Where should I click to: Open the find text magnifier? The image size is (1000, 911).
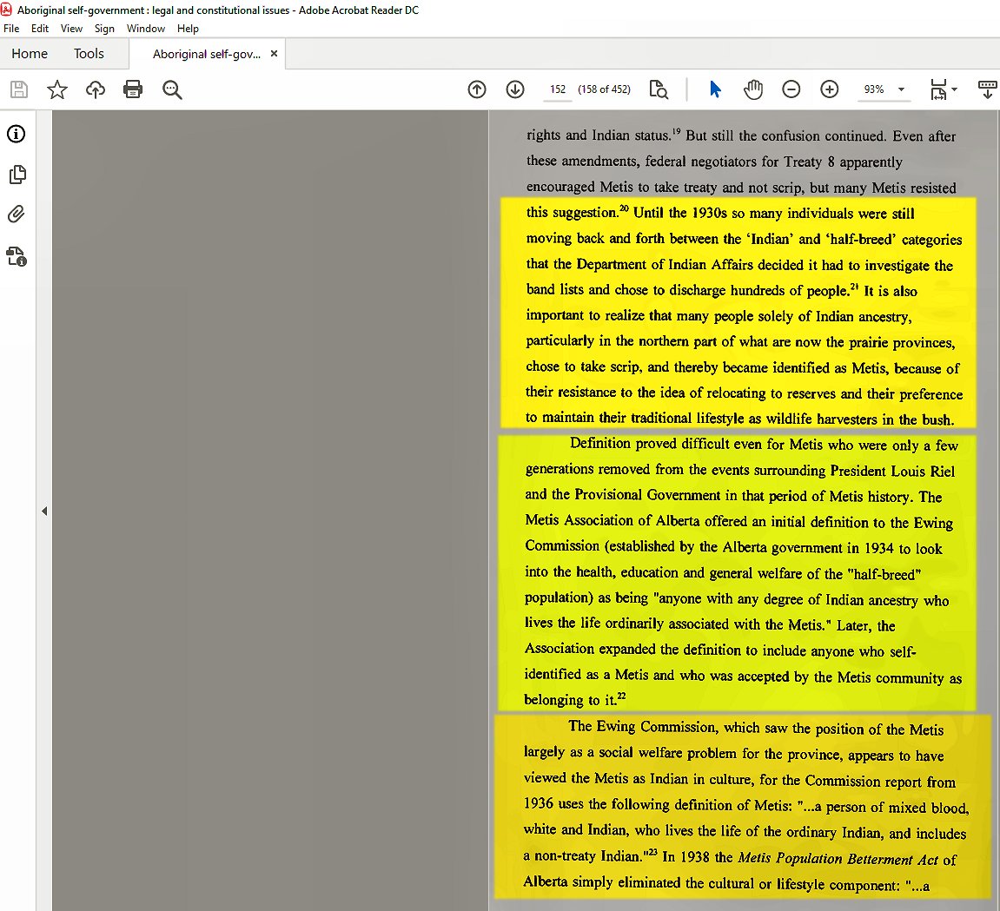[172, 90]
